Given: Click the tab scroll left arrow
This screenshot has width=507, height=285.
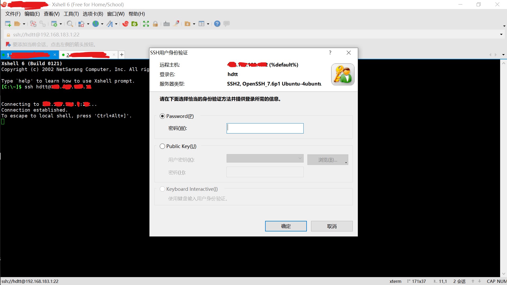Looking at the screenshot, I should (490, 55).
